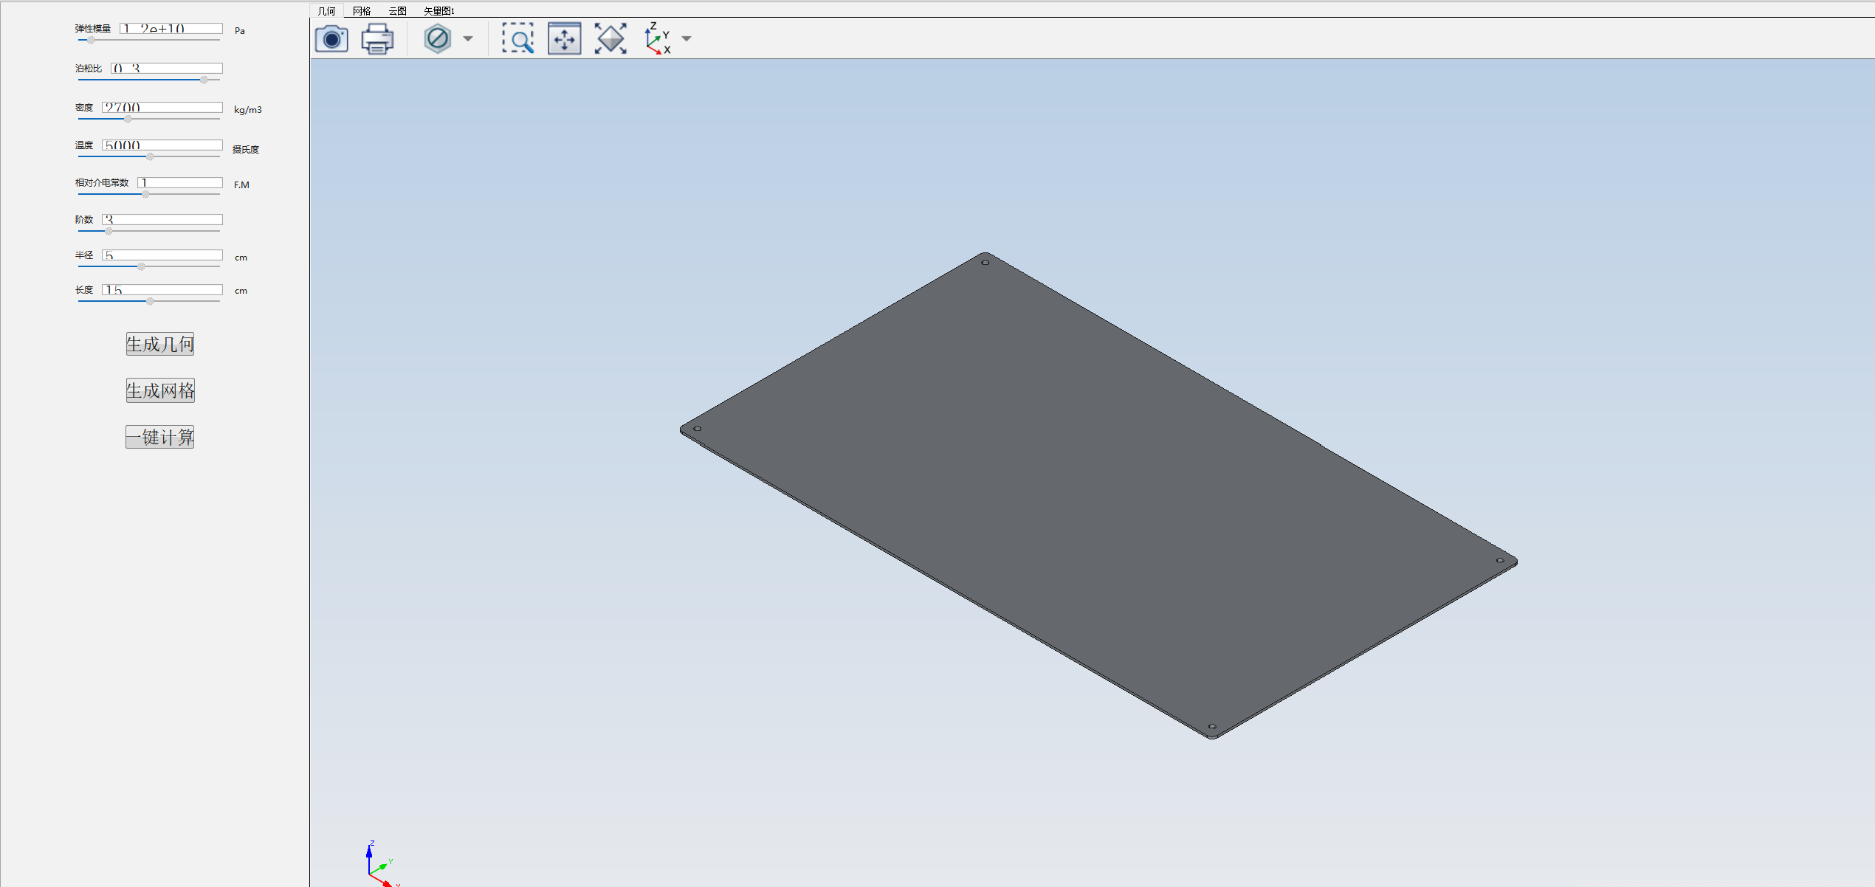Click the 相对介电常数 input field
Viewport: 1875px width, 887px height.
tap(180, 182)
